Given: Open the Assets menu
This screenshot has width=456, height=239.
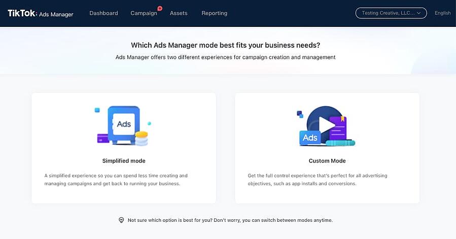Looking at the screenshot, I should coord(179,13).
